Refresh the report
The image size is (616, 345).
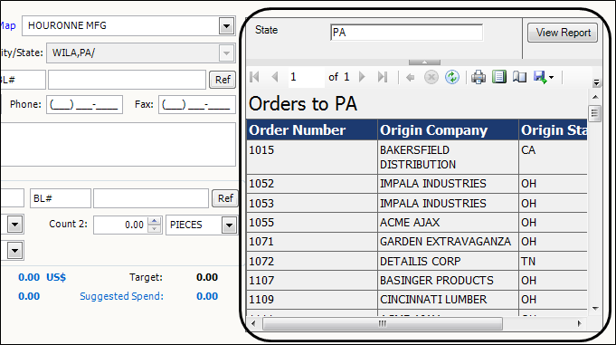coord(452,77)
